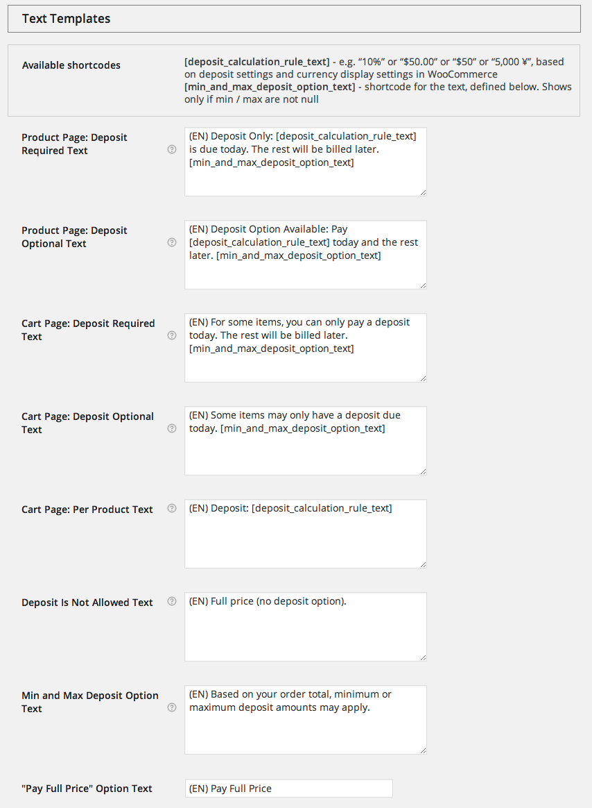Click the "Pay Full Price" Option Text field
This screenshot has width=592, height=808.
(289, 789)
